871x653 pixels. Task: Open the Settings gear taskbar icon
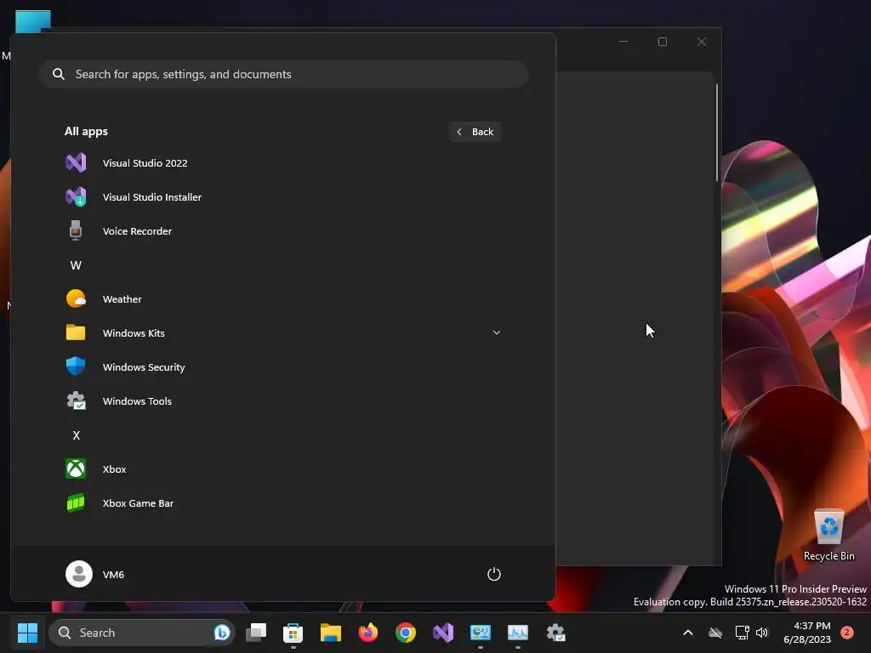coord(555,633)
